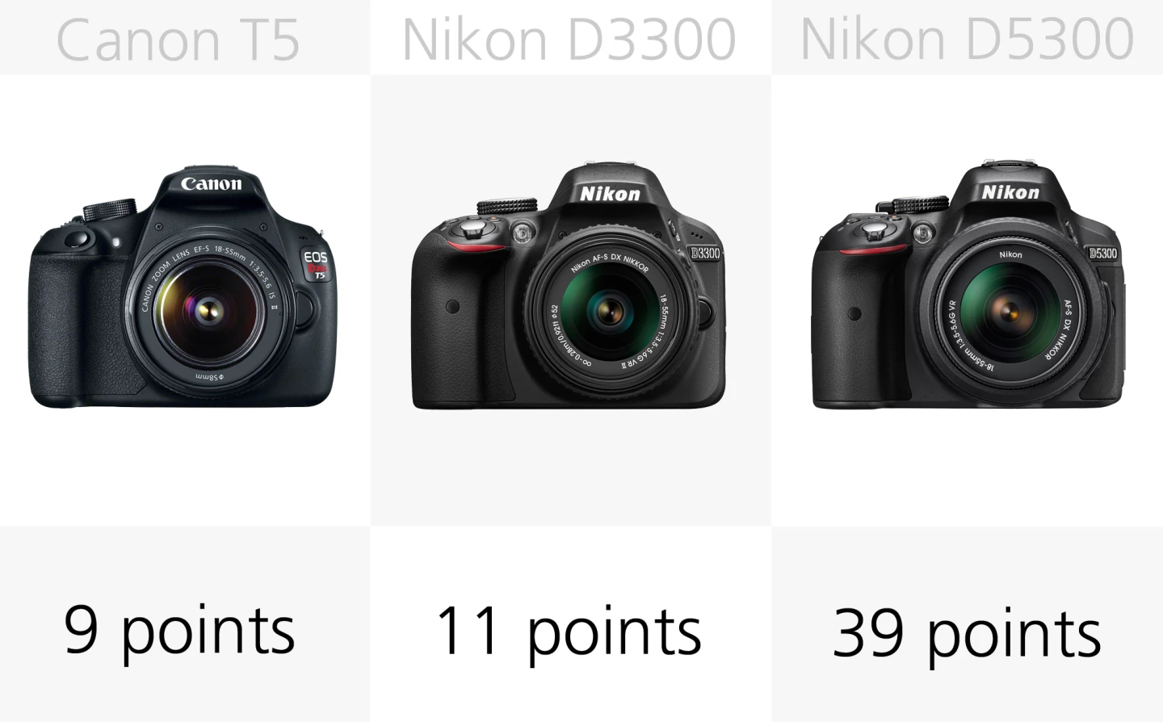
Task: Click the Canon T5 mode dial
Action: [x=109, y=209]
